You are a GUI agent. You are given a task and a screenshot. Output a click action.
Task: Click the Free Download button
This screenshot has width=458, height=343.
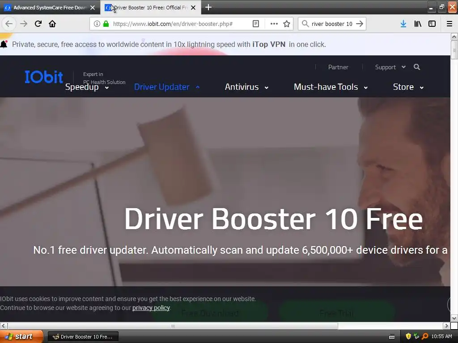click(x=210, y=313)
